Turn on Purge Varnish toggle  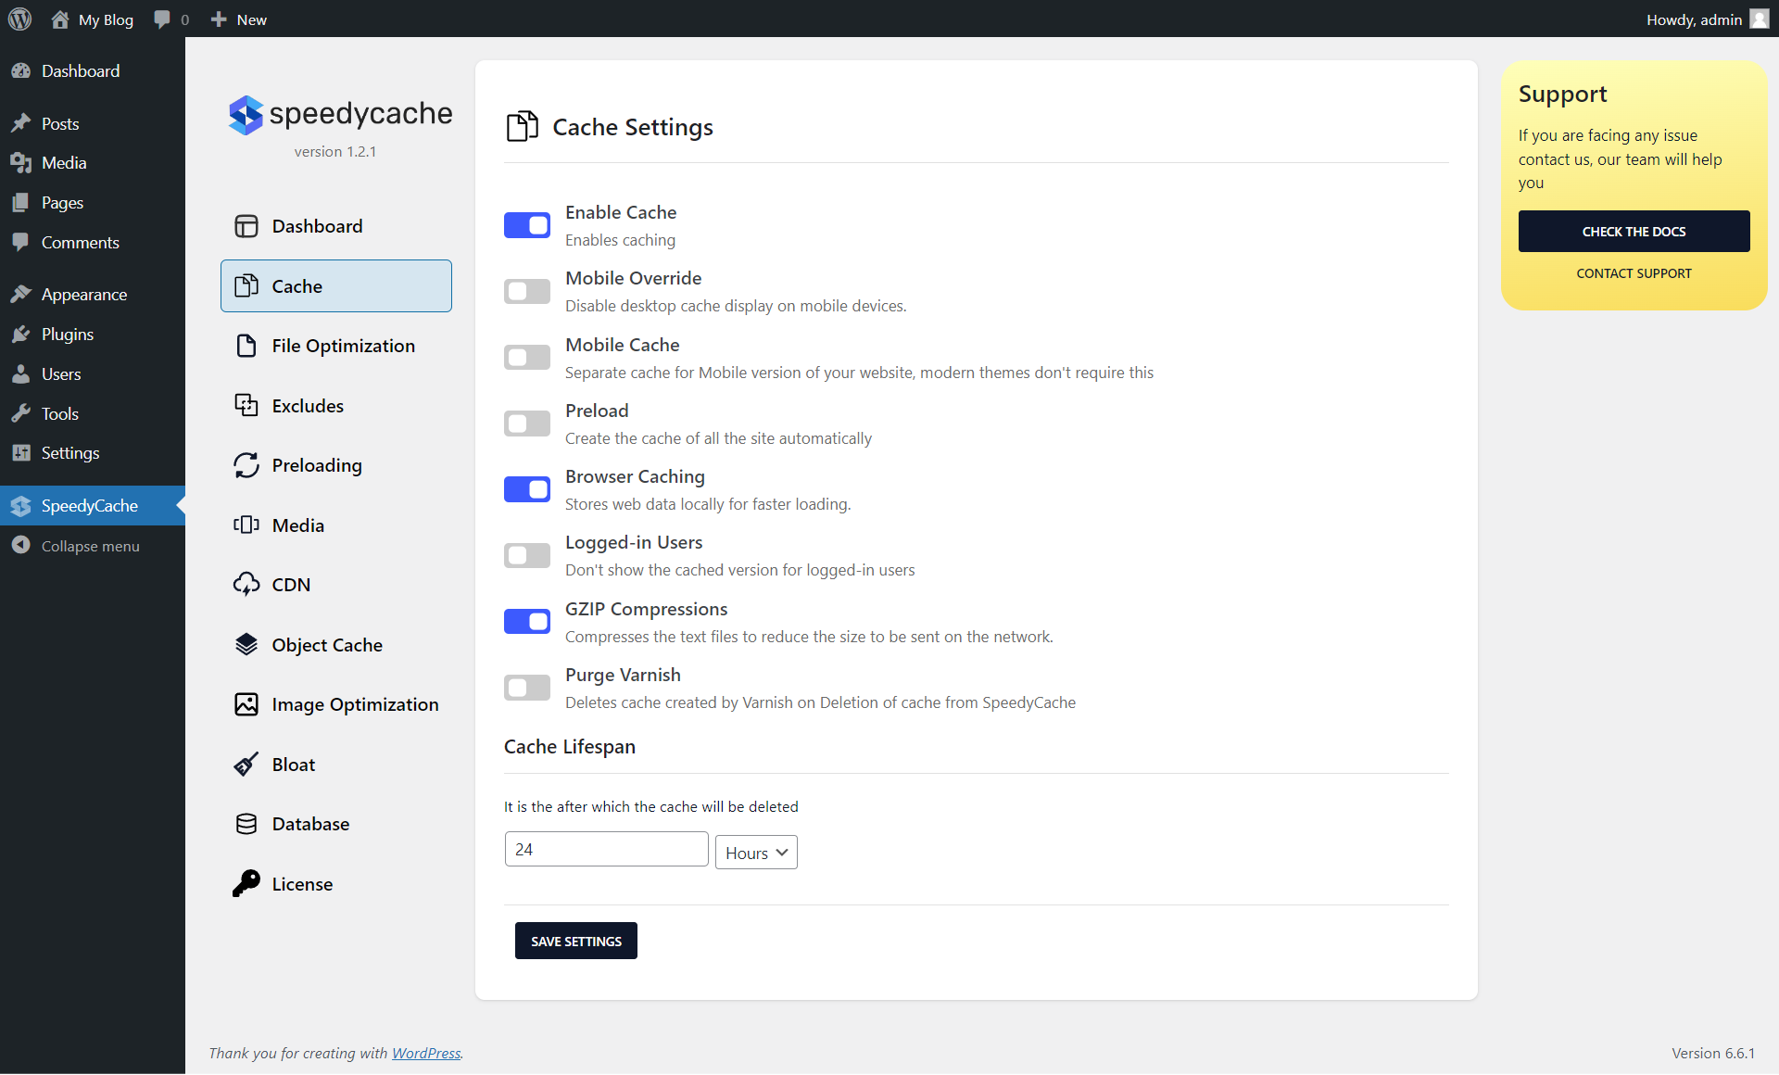tap(527, 688)
